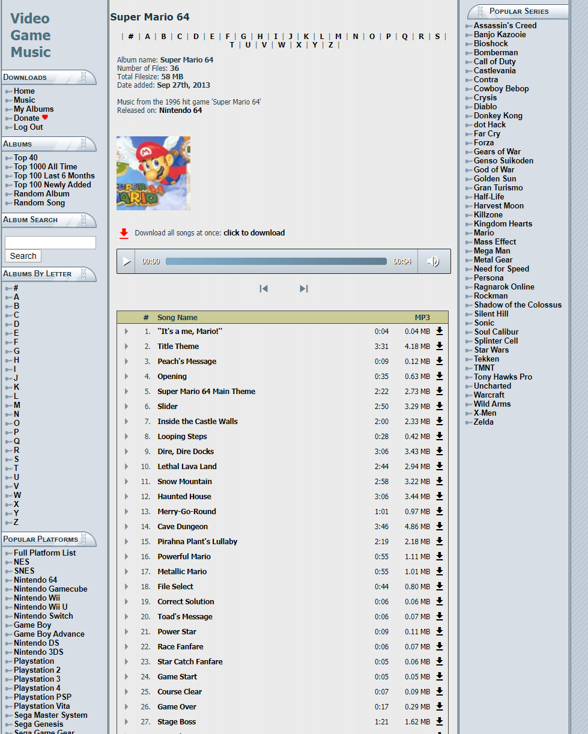The height and width of the screenshot is (734, 588).
Task: Pick a Random Song
Action: pos(40,203)
